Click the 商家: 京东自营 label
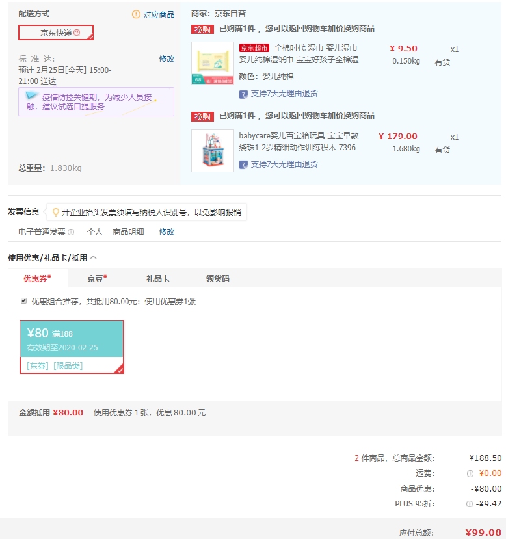The height and width of the screenshot is (539, 506). tap(219, 14)
